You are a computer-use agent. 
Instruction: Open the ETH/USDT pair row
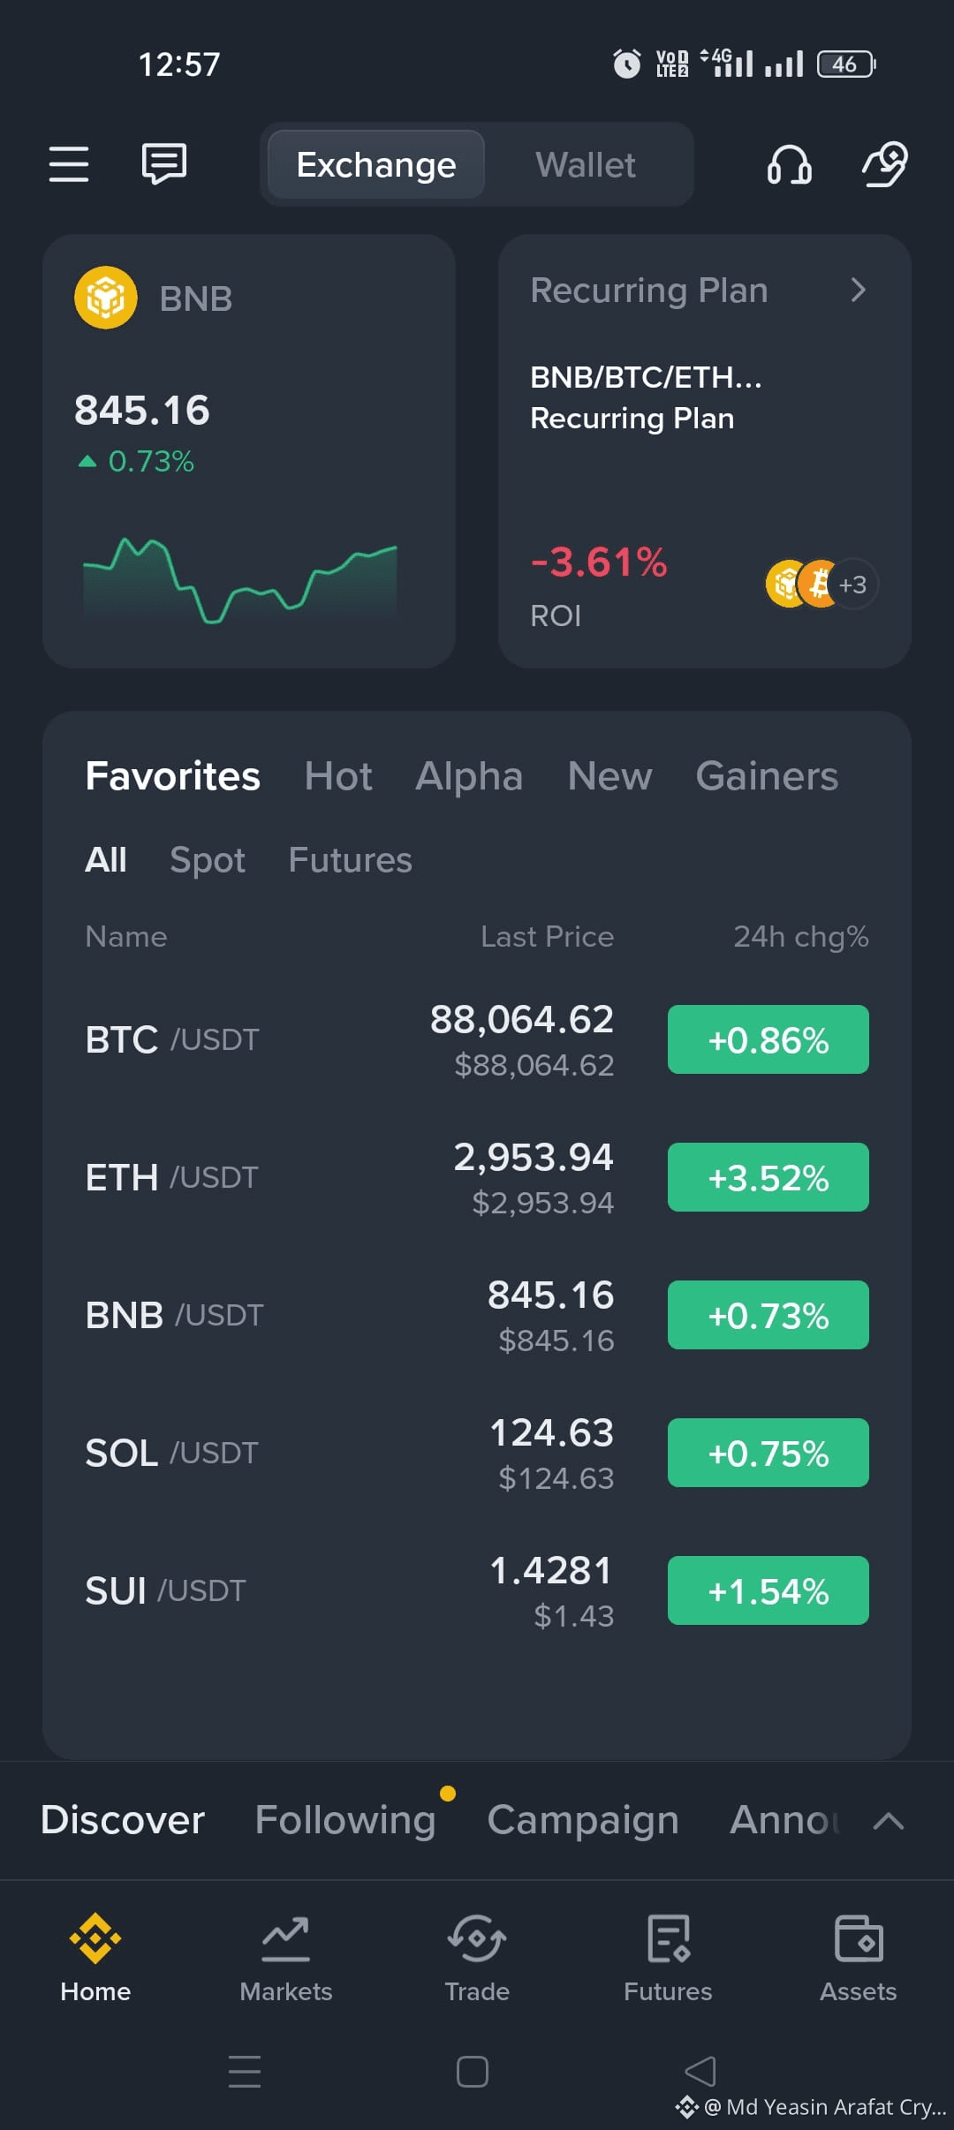tap(477, 1177)
